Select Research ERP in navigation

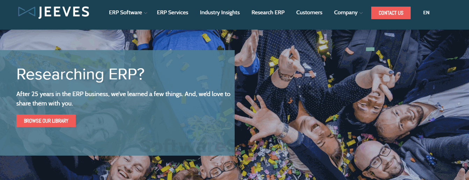pyautogui.click(x=268, y=13)
